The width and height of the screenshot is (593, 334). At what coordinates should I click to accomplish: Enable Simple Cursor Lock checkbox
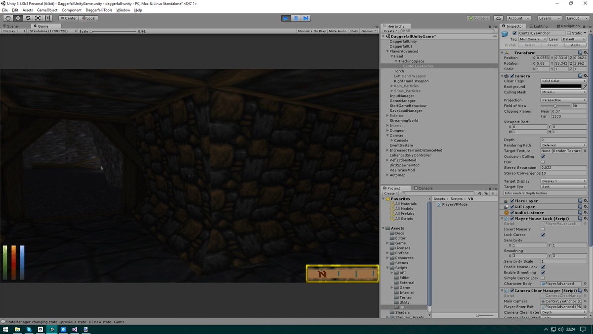pyautogui.click(x=543, y=278)
